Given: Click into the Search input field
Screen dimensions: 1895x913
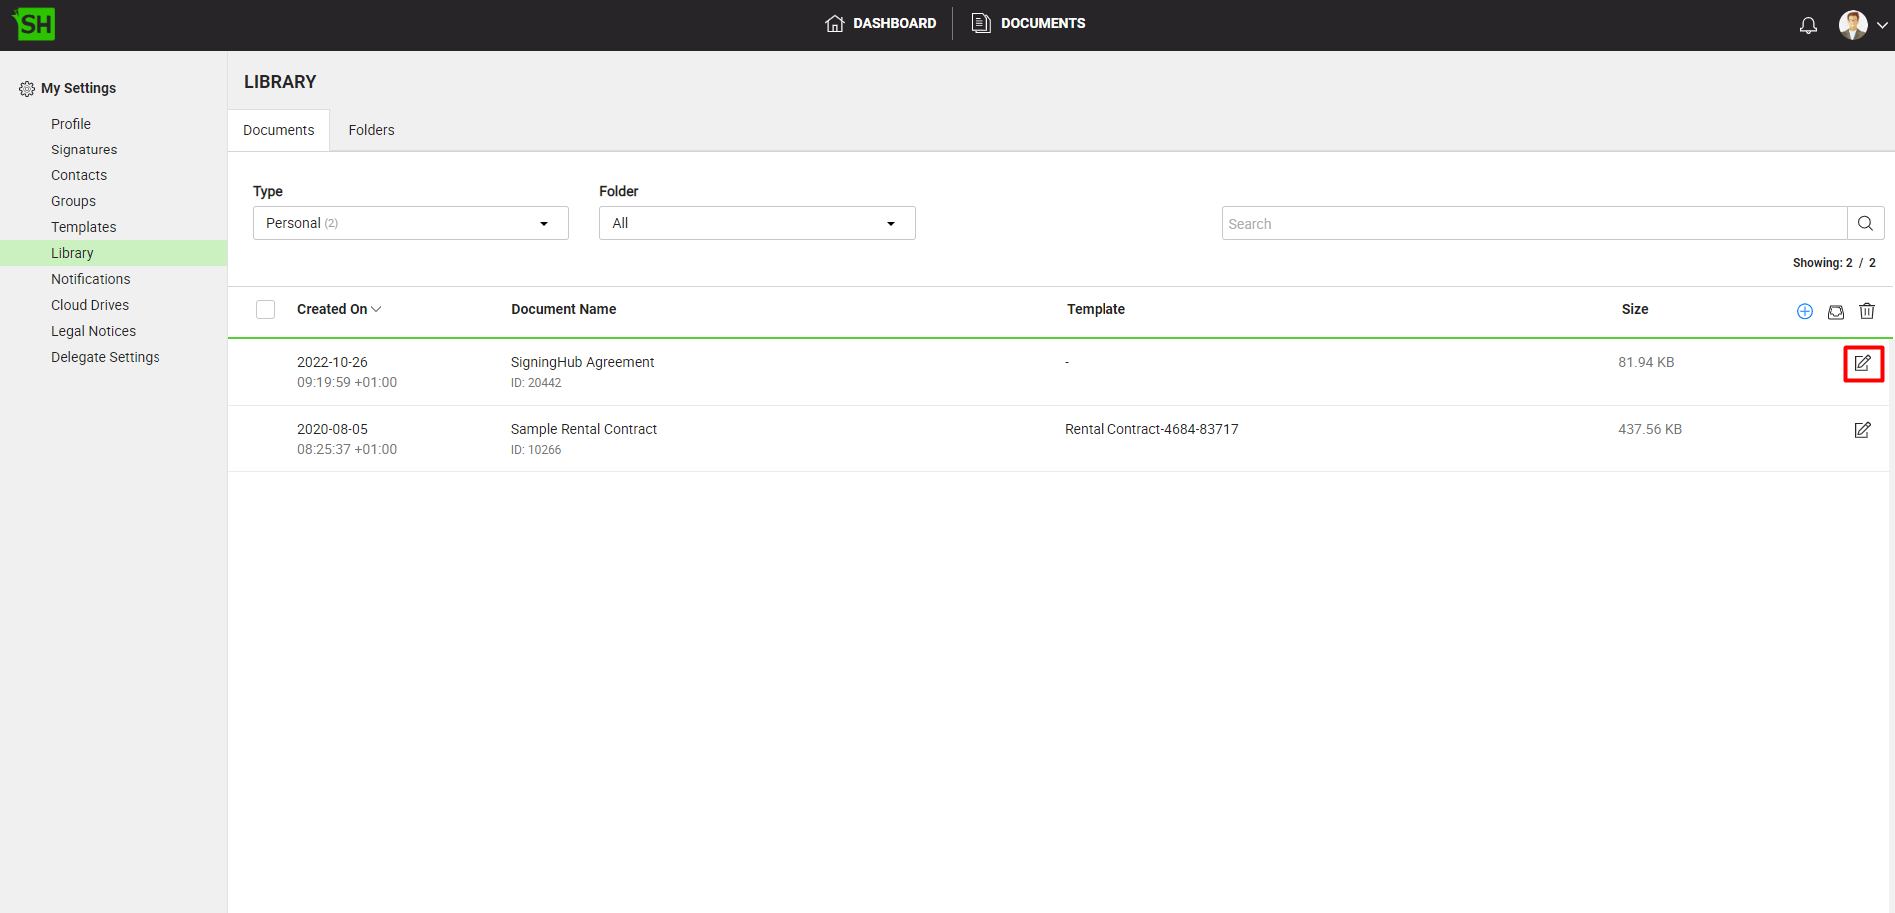Looking at the screenshot, I should [1533, 224].
